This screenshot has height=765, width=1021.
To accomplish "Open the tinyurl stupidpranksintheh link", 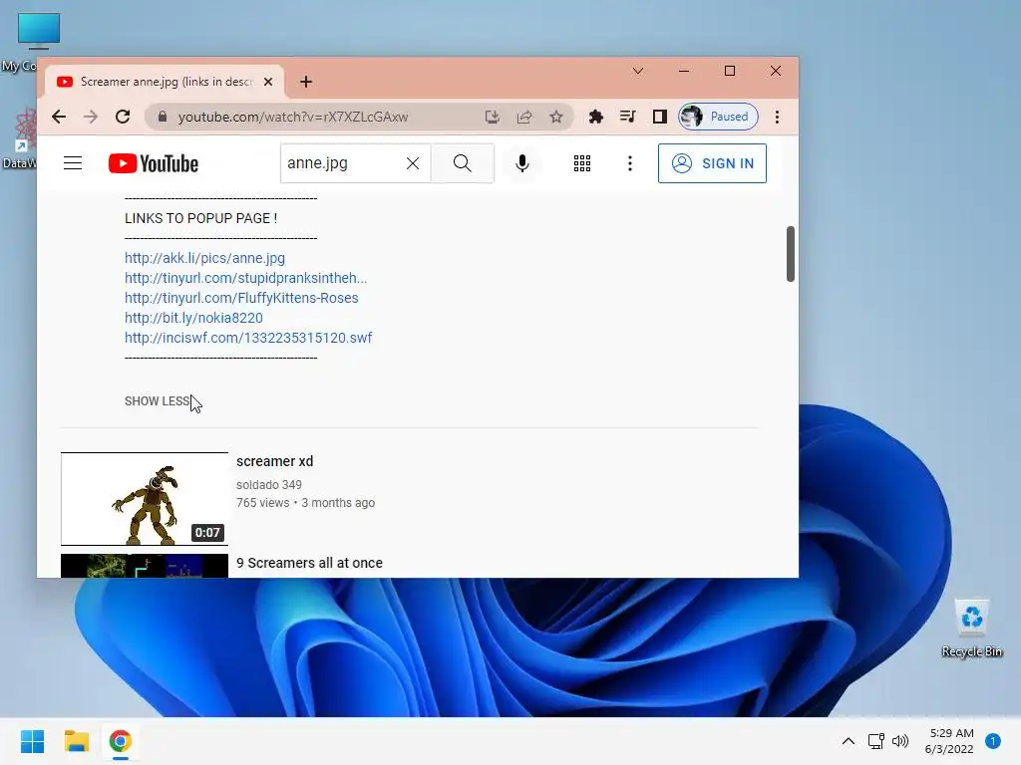I will click(245, 278).
